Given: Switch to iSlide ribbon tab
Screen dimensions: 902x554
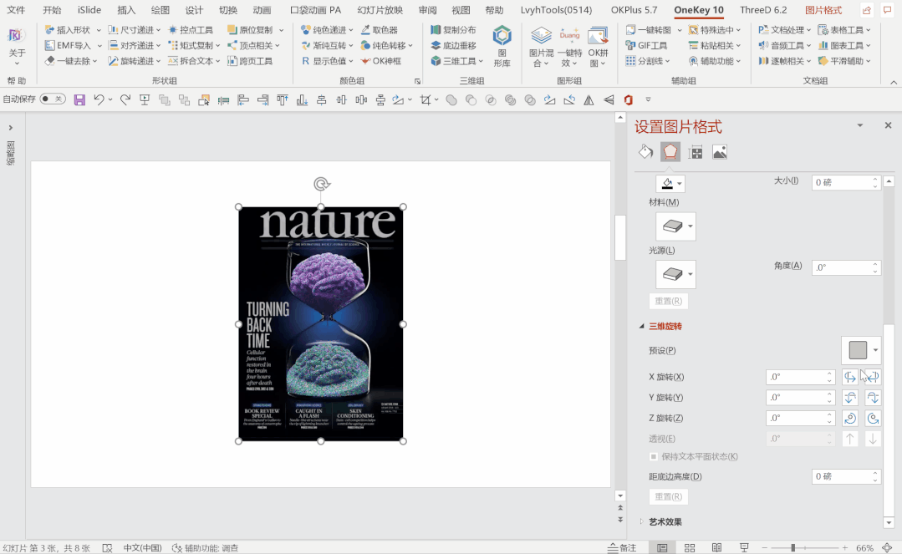Looking at the screenshot, I should click(x=89, y=10).
